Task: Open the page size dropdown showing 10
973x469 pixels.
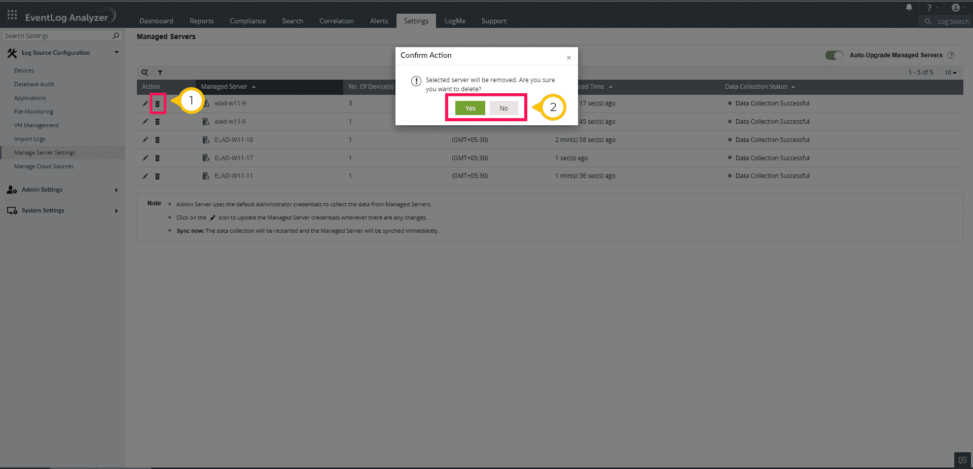Action: pyautogui.click(x=950, y=73)
